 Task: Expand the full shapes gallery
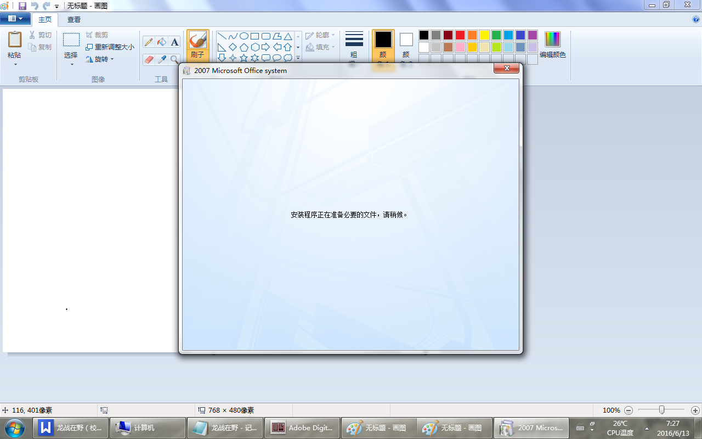click(298, 58)
